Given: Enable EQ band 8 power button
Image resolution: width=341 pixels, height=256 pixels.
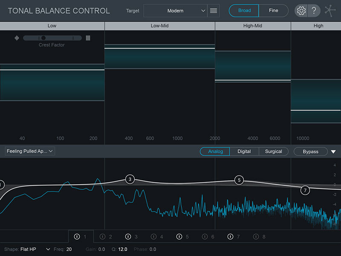Looking at the screenshot, I should click(x=256, y=236).
